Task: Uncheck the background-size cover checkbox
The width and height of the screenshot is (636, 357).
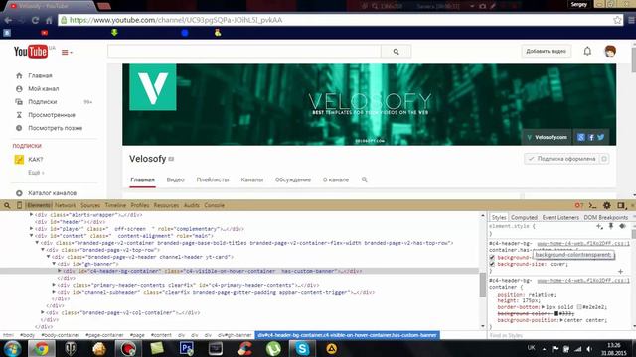Action: pyautogui.click(x=492, y=264)
